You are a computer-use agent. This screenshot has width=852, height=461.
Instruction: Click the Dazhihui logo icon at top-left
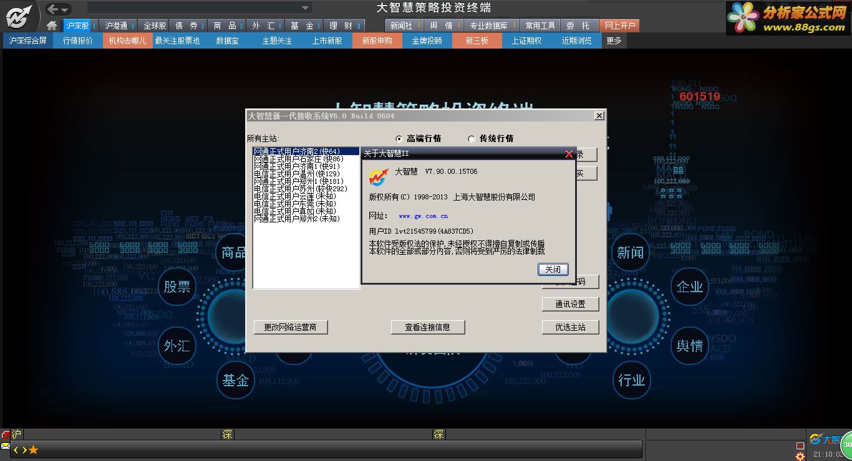pyautogui.click(x=19, y=16)
